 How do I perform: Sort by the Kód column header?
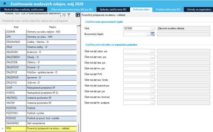16,27
